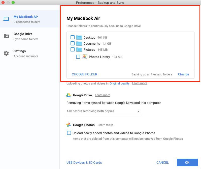The height and width of the screenshot is (169, 201).
Task: Open the Original quality upload option
Action: pyautogui.click(x=119, y=83)
